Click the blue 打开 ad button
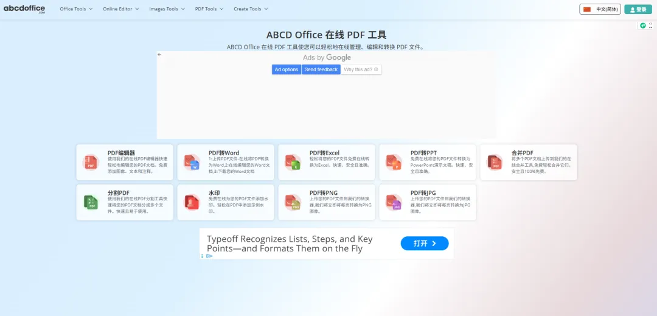Image resolution: width=657 pixels, height=316 pixels. [x=425, y=243]
